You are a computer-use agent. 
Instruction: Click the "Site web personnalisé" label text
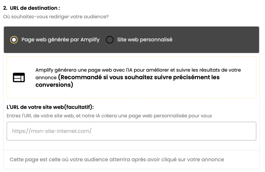(145, 40)
